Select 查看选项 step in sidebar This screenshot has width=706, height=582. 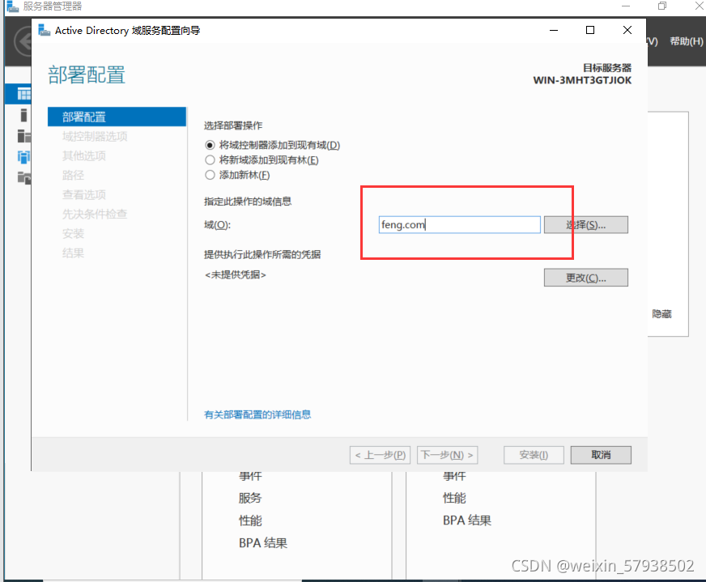pos(83,194)
